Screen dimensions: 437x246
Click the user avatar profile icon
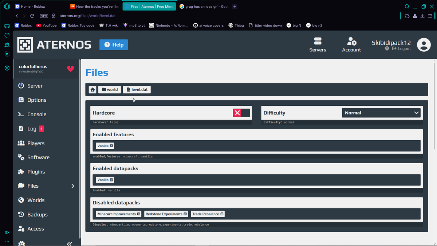[x=424, y=45]
